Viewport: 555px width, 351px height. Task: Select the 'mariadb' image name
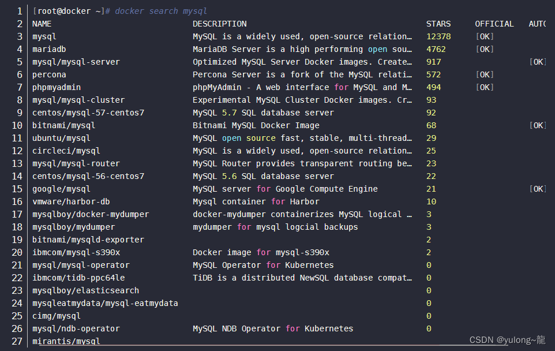click(x=49, y=49)
